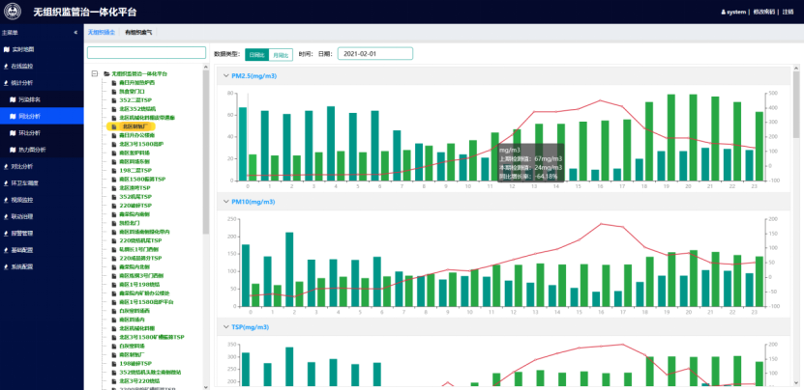Collapse the TSP chart panel
Screen dimensions: 804x390
(x=226, y=327)
